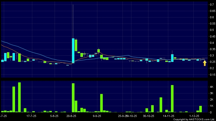
Task: Click the cyan candlestick at 14-11-25
Action: 172,58
